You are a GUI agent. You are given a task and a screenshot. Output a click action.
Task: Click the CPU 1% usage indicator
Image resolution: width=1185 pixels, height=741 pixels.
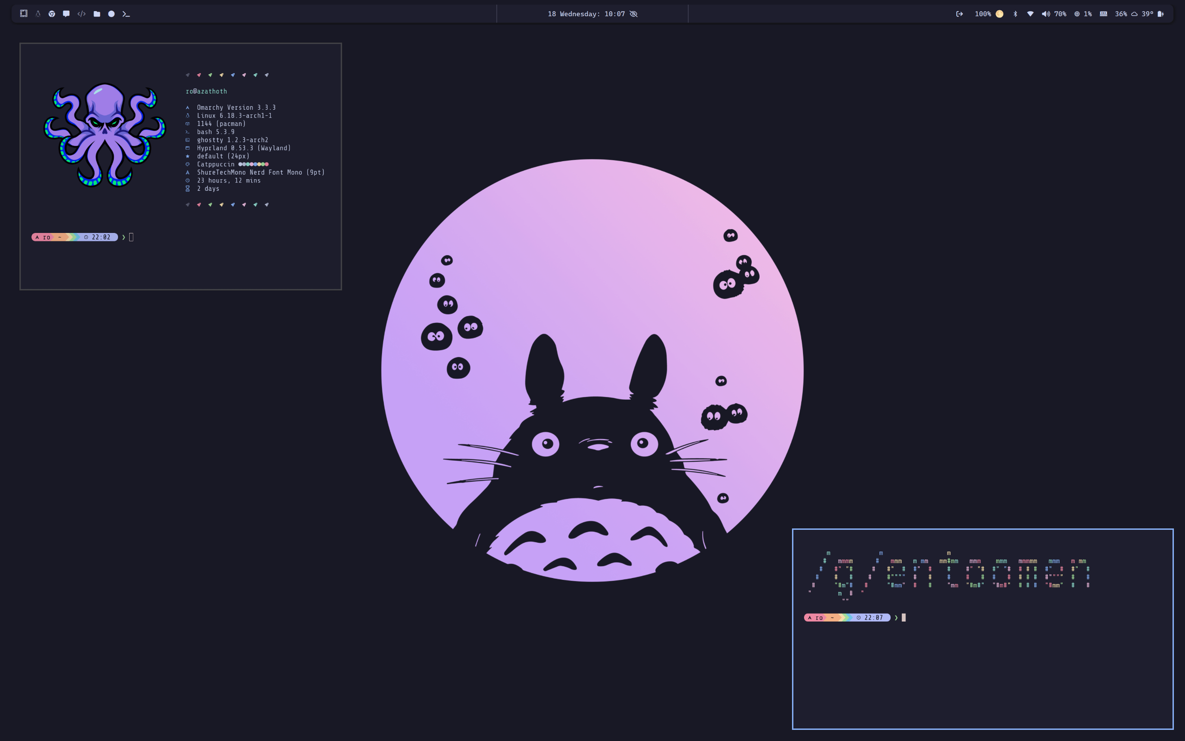click(1083, 14)
